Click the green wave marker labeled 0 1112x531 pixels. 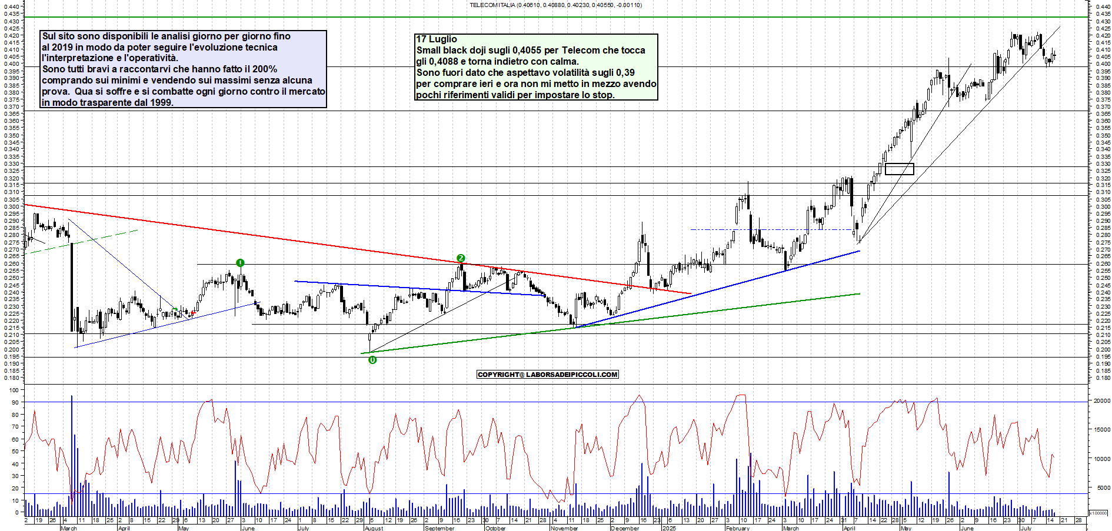pyautogui.click(x=372, y=360)
